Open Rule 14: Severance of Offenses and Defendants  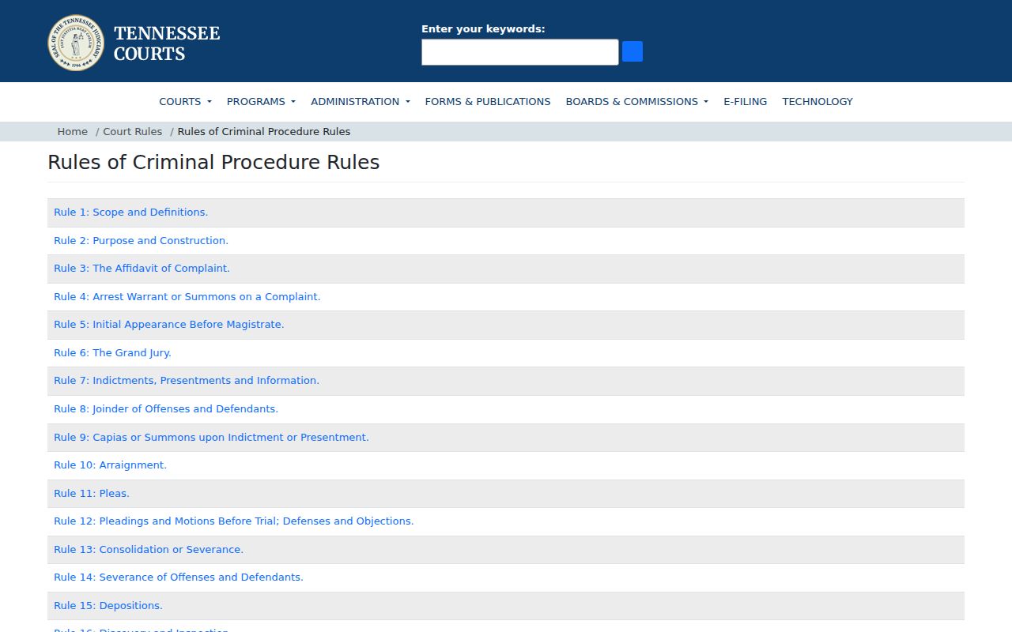179,577
